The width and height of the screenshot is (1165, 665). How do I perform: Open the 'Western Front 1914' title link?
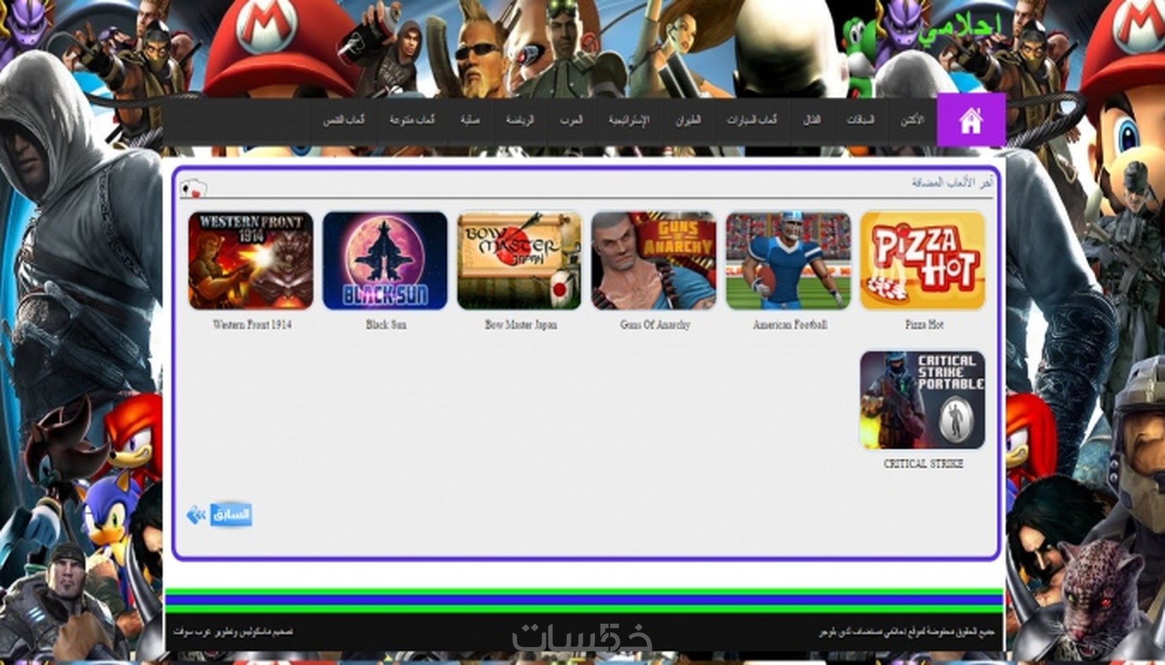pyautogui.click(x=252, y=325)
